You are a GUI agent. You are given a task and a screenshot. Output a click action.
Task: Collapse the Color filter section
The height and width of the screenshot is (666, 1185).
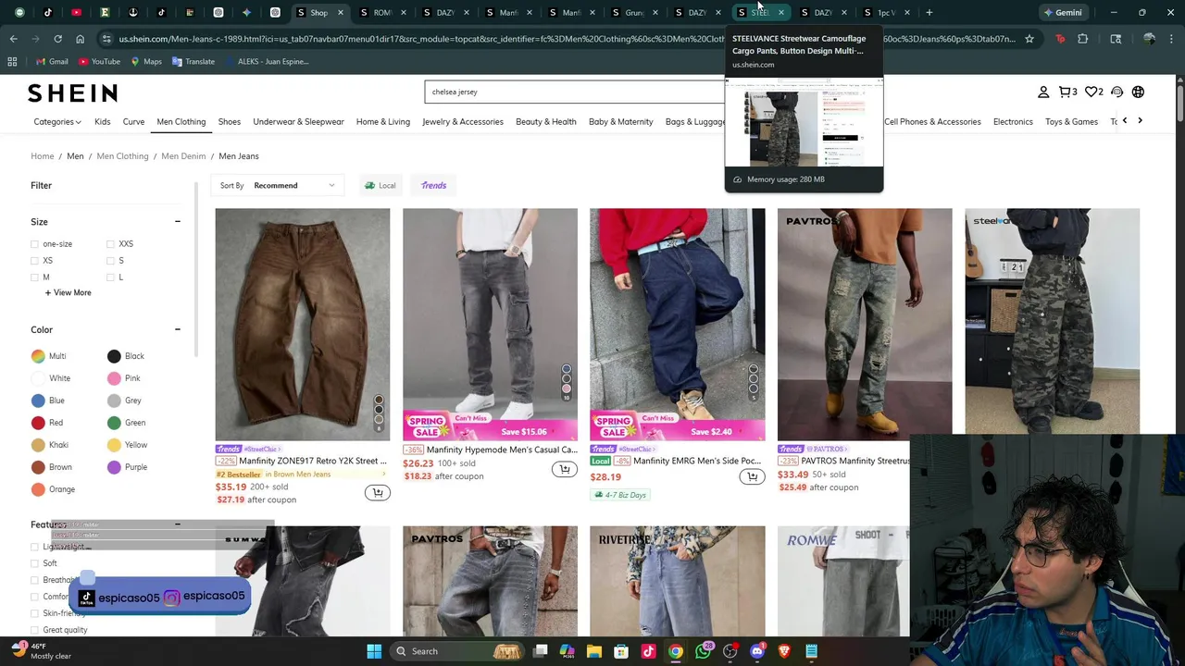[177, 329]
